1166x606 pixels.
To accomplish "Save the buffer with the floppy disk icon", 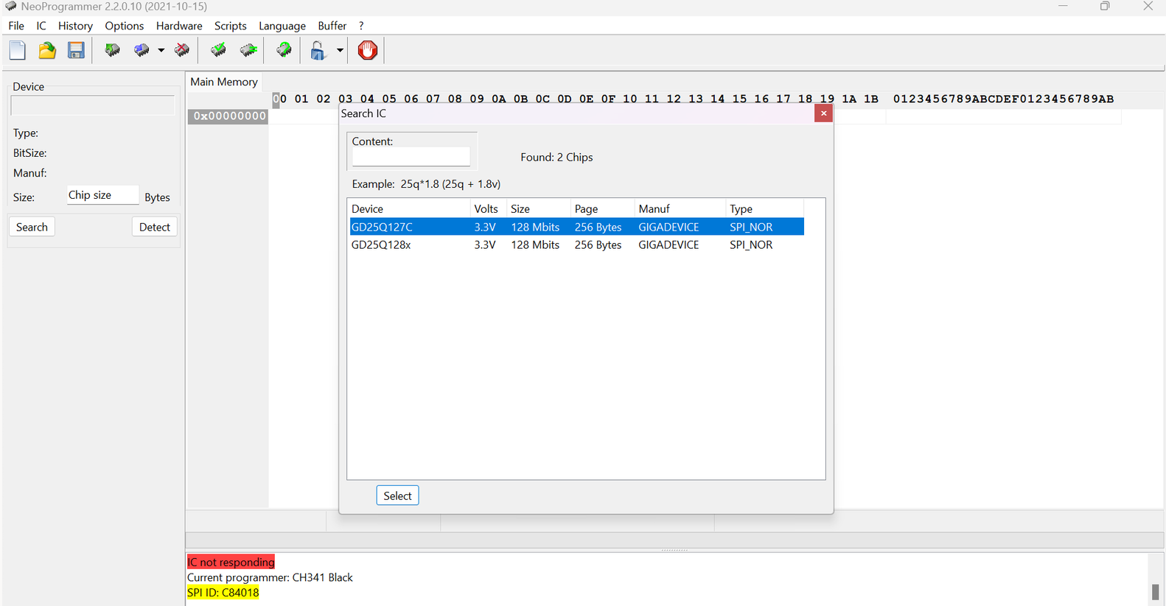I will point(76,51).
